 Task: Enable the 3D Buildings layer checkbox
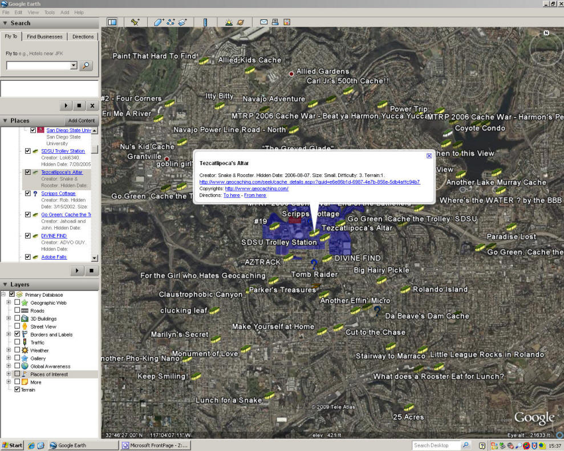click(17, 318)
